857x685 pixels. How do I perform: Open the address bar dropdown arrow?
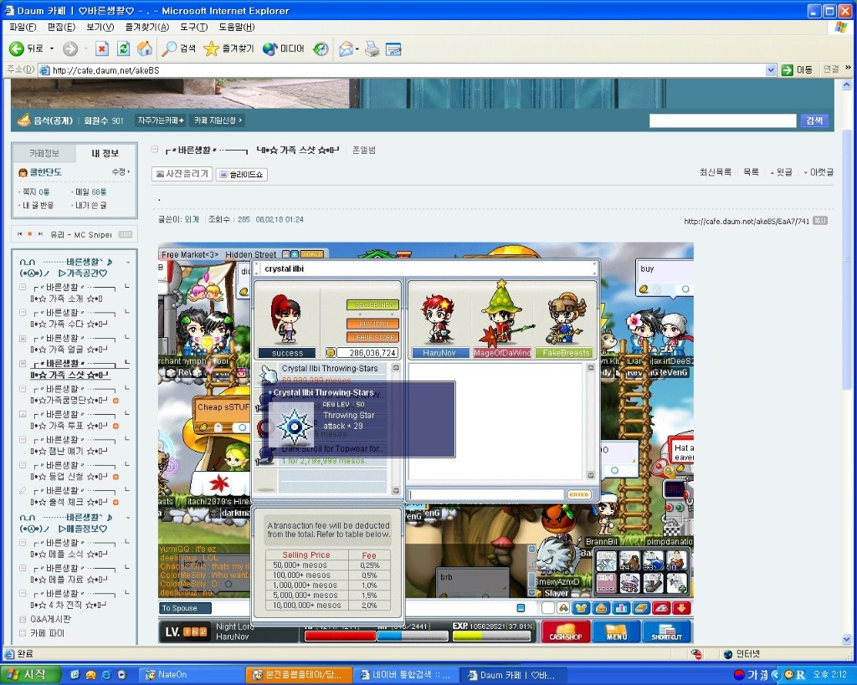pos(771,70)
